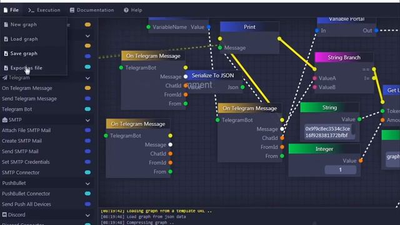Click the Variable Portal node header
Image resolution: width=400 pixels, height=225 pixels.
click(x=346, y=19)
